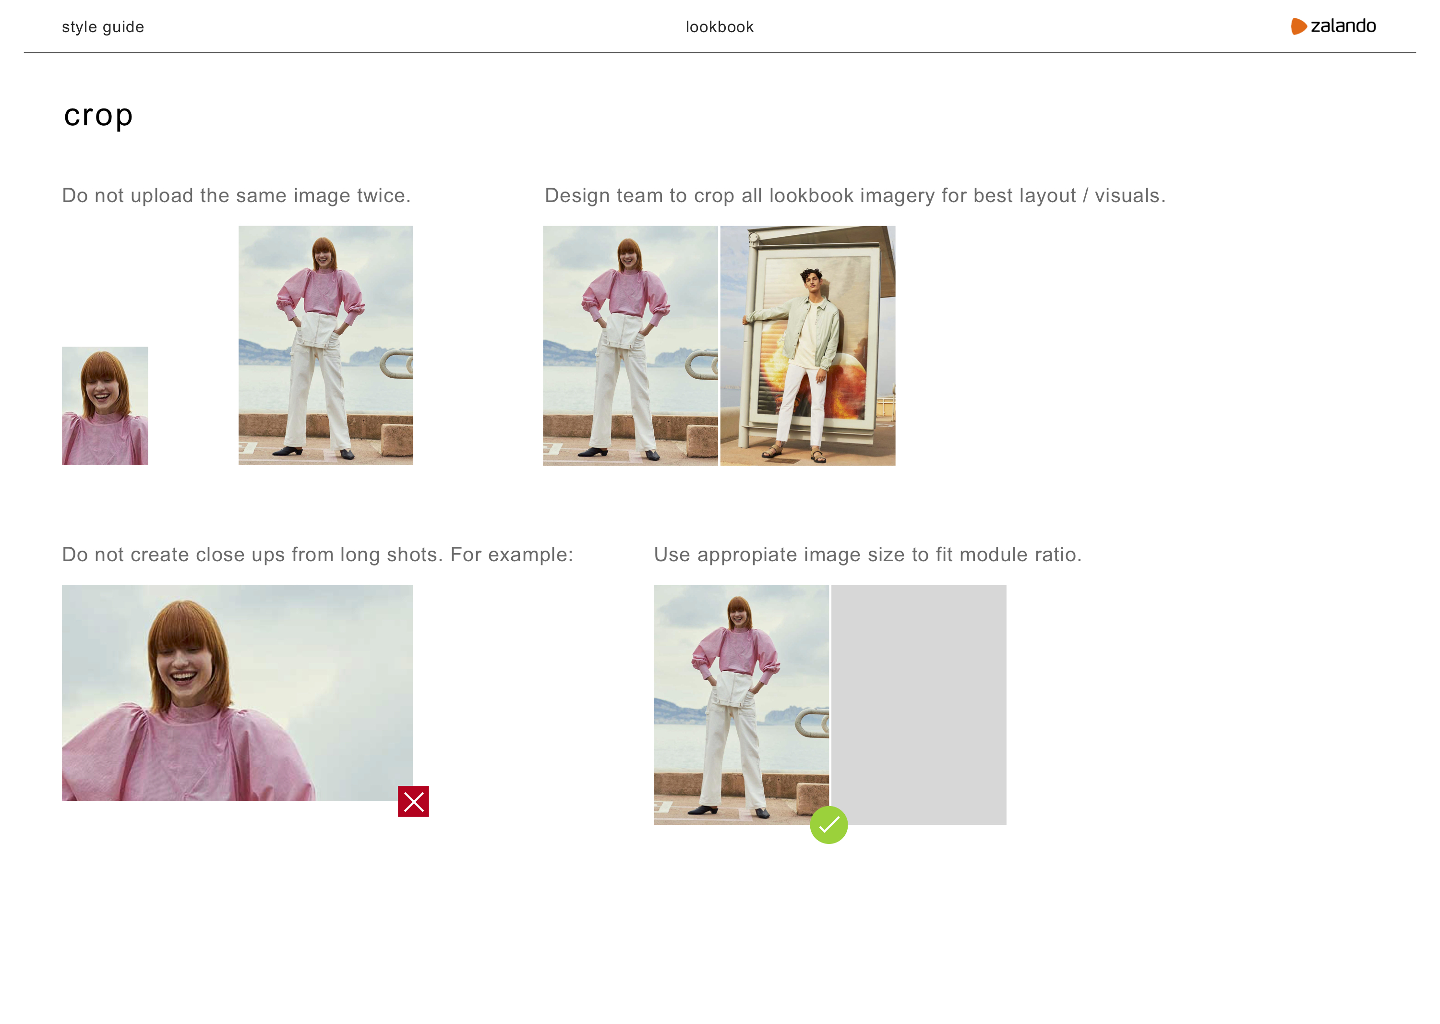Click the man in green jacket photo

coord(808,346)
